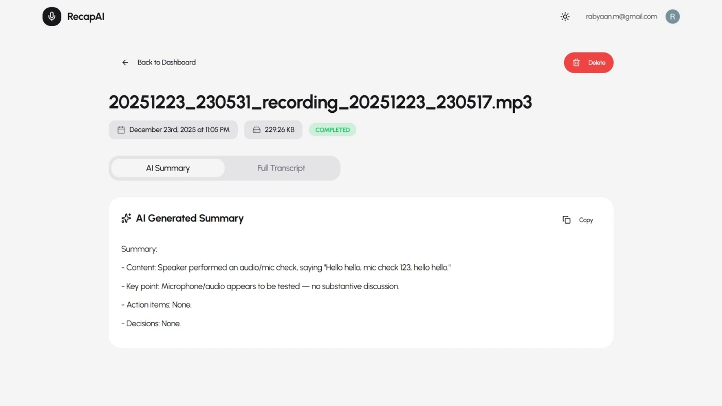Click the storage drive icon
Viewport: 722px width, 406px height.
pyautogui.click(x=256, y=130)
